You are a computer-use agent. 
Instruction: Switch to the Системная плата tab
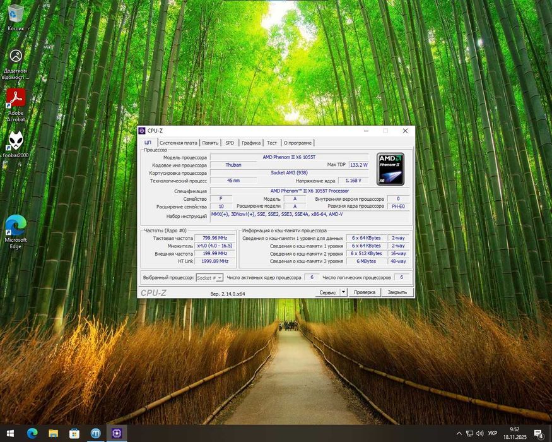(178, 143)
